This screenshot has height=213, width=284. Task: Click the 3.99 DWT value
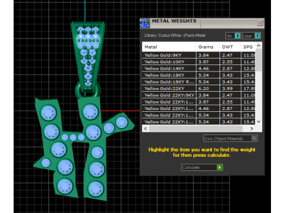tap(227, 89)
